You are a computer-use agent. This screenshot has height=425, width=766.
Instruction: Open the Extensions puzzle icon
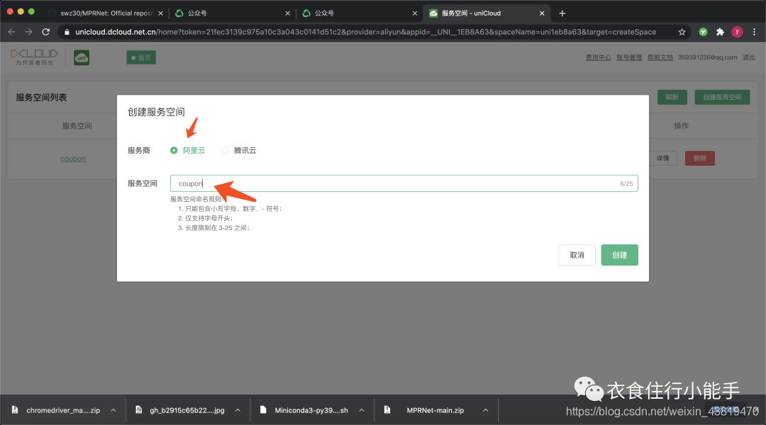coord(720,32)
